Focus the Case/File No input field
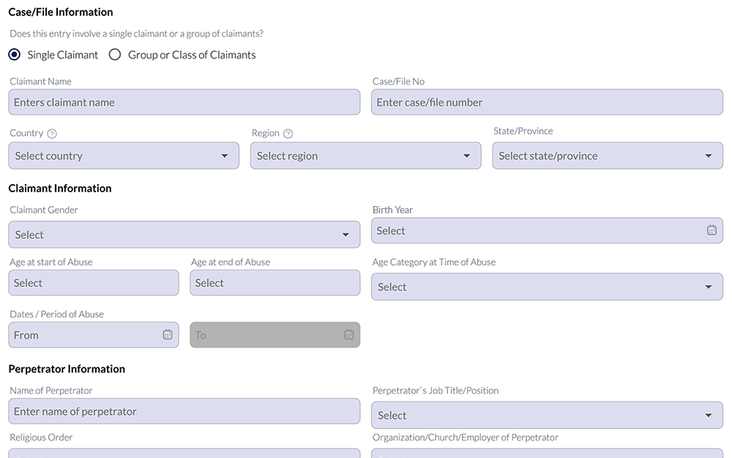This screenshot has height=458, width=732. (547, 102)
